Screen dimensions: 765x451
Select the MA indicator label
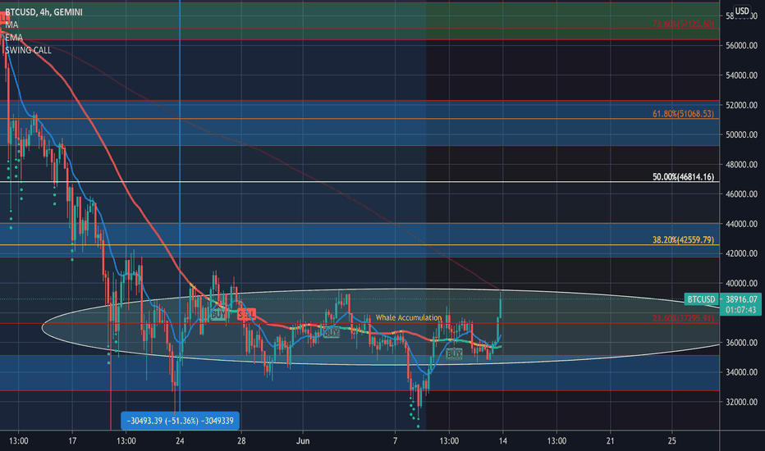[x=11, y=25]
